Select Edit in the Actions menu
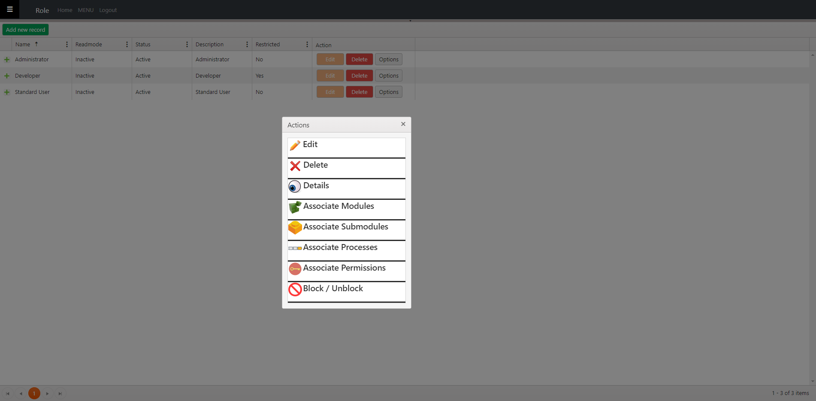 coord(347,148)
